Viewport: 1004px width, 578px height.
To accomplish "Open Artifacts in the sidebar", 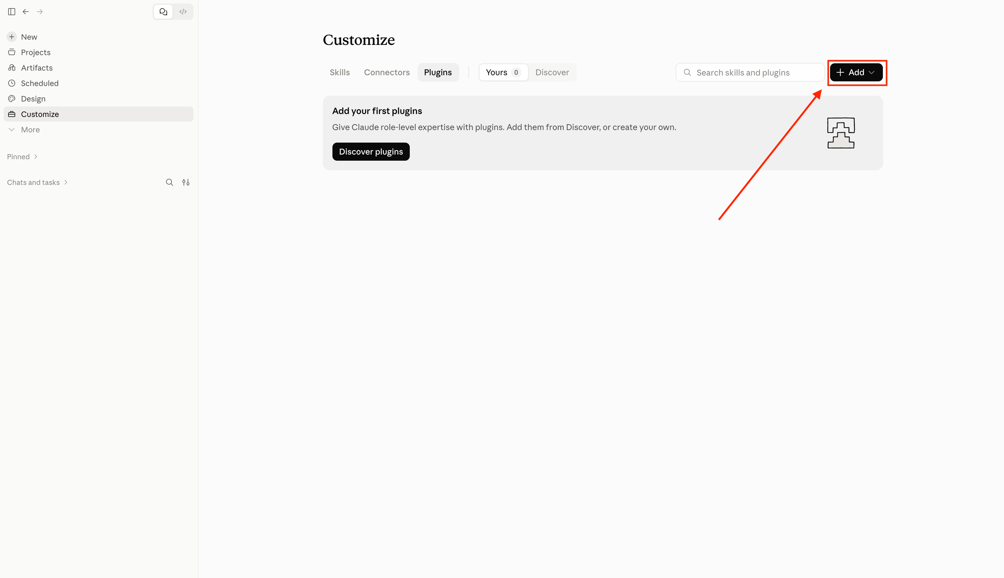I will [99, 68].
